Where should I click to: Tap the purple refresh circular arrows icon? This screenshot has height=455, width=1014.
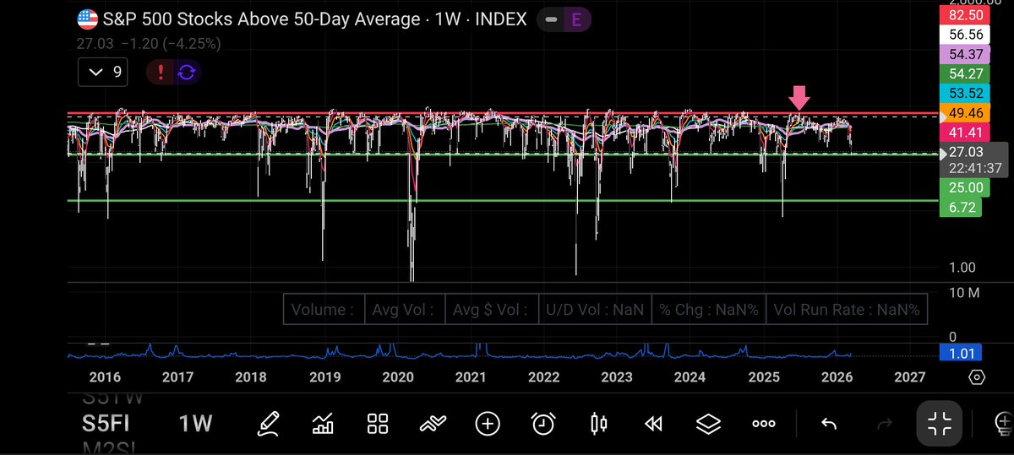click(186, 73)
